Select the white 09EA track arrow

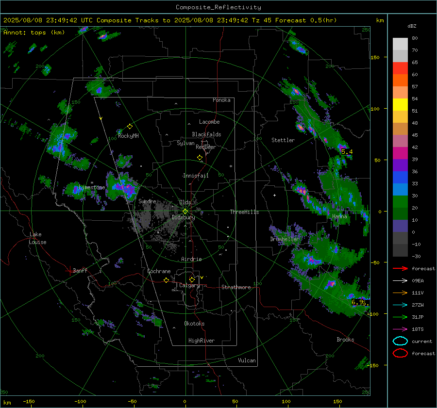point(400,281)
